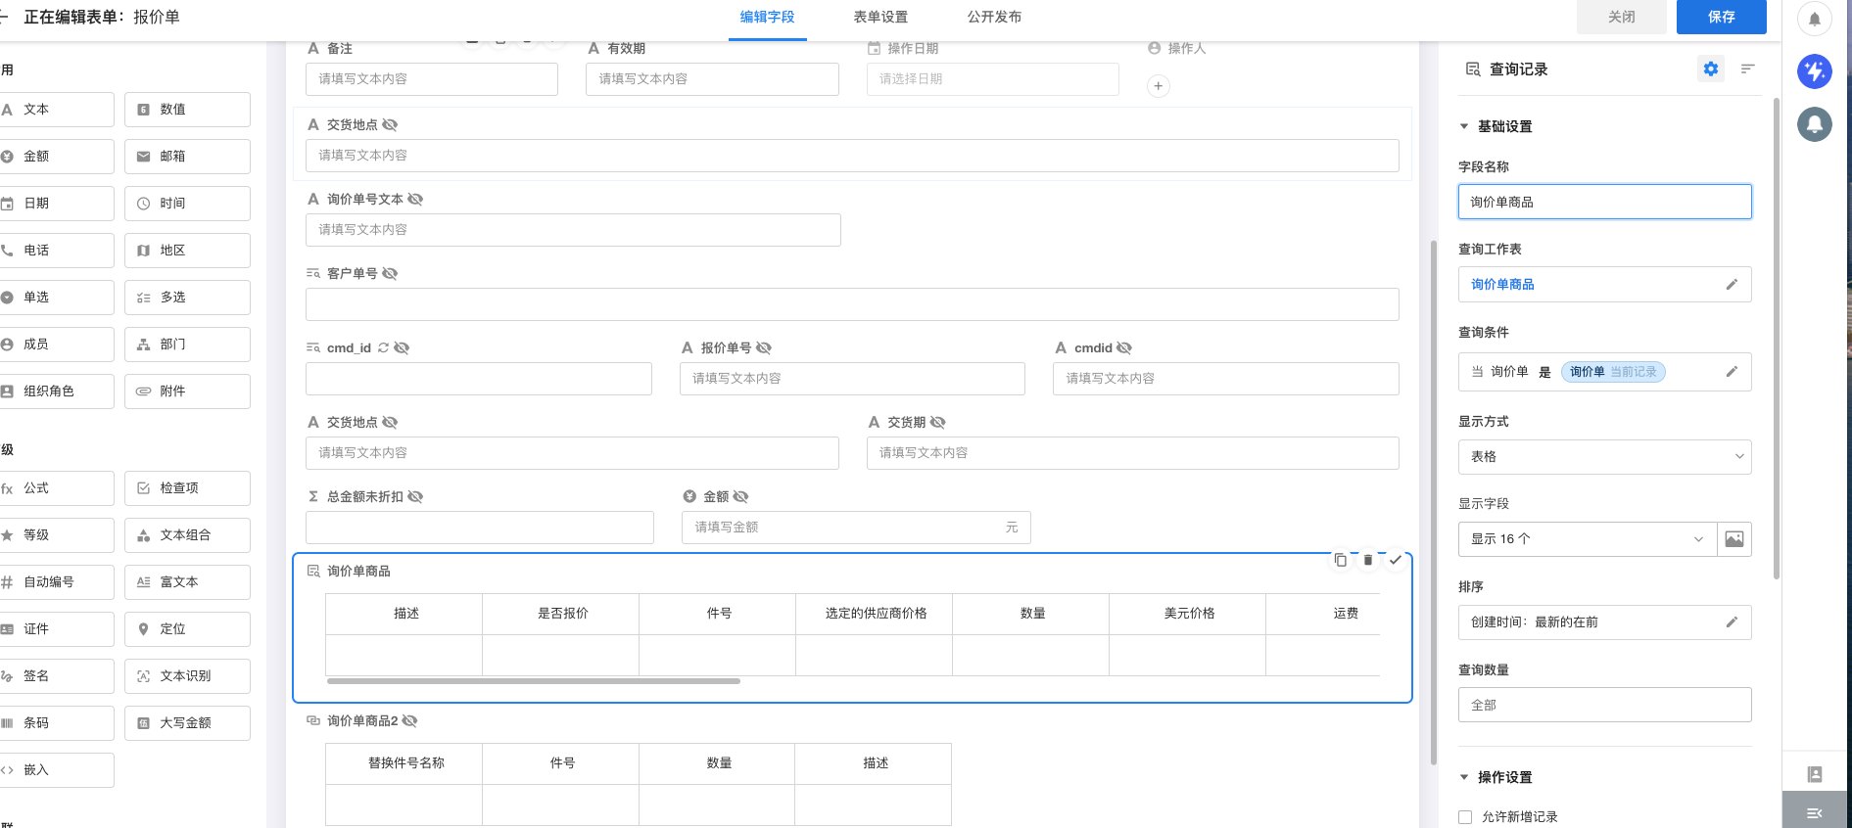
Task: Switch to the 表单设置 tab
Action: click(x=879, y=18)
